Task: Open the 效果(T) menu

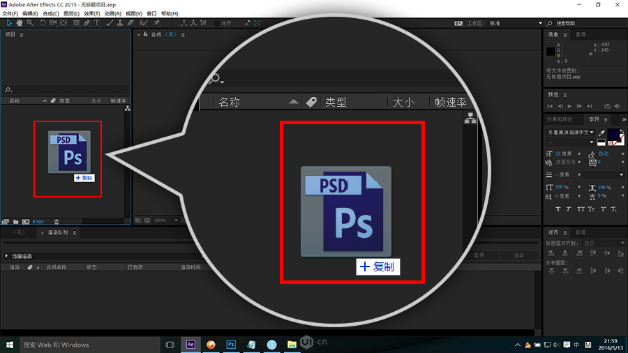Action: tap(91, 14)
